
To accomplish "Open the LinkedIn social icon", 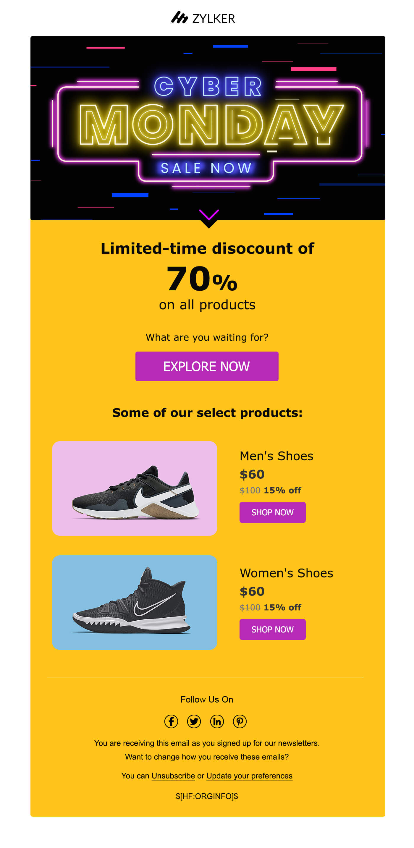I will point(217,721).
